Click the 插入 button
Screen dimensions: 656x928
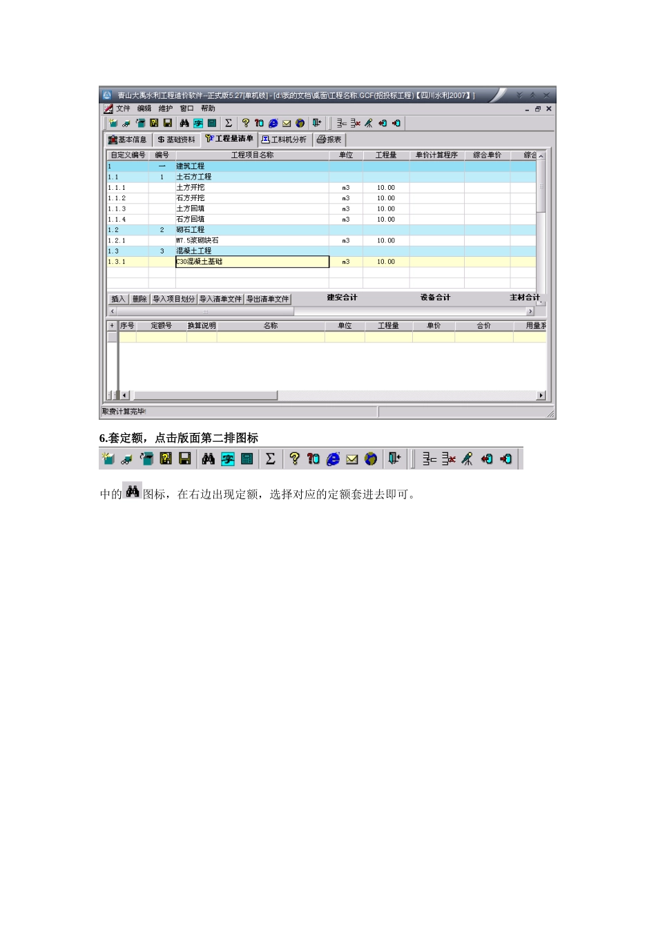pyautogui.click(x=118, y=299)
